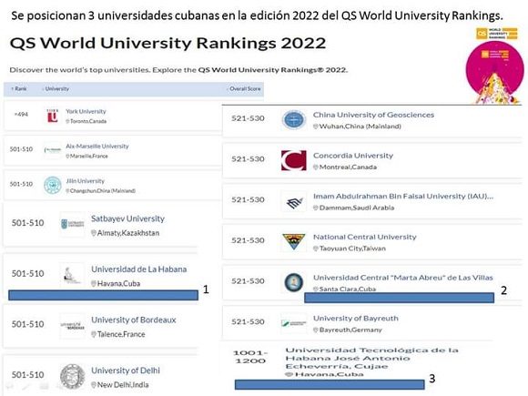Image resolution: width=528 pixels, height=396 pixels.
Task: Click the Imam Abdulrahman Bin Faisal University logo
Action: tap(294, 202)
